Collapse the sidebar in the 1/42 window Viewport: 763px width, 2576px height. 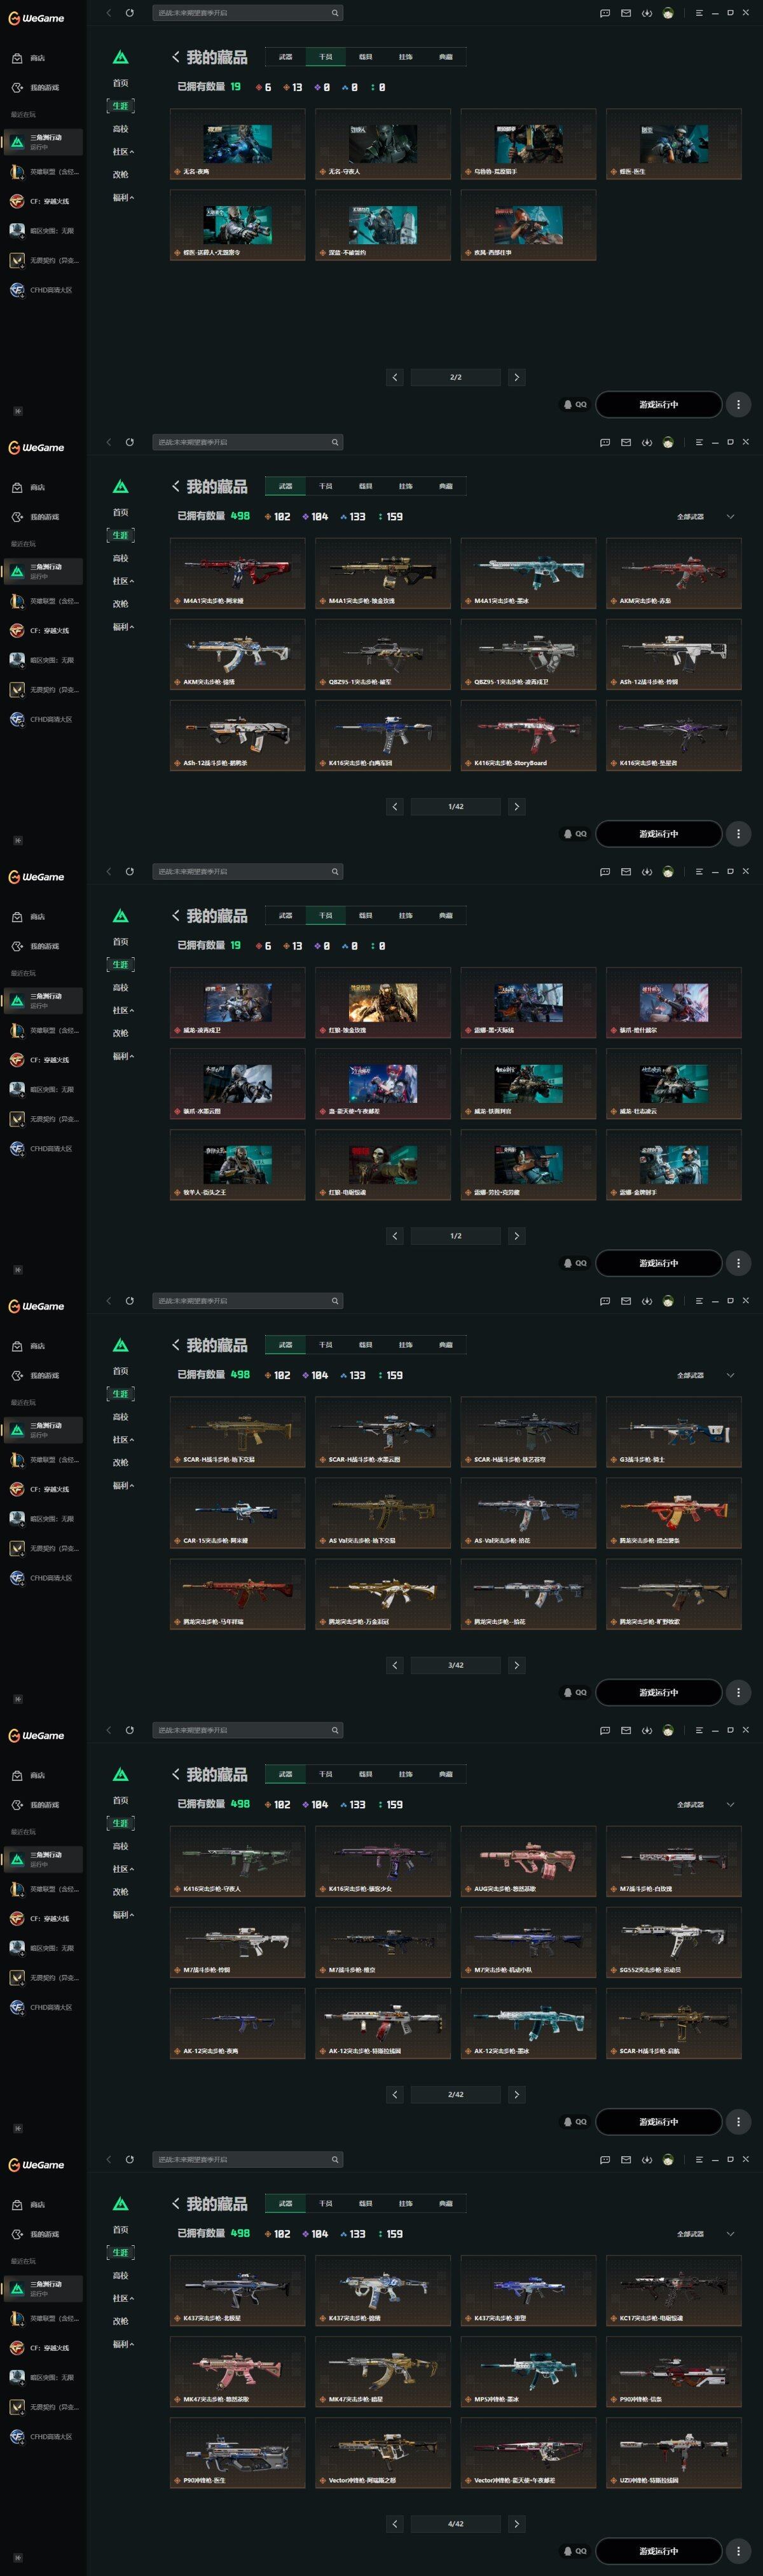[x=17, y=840]
